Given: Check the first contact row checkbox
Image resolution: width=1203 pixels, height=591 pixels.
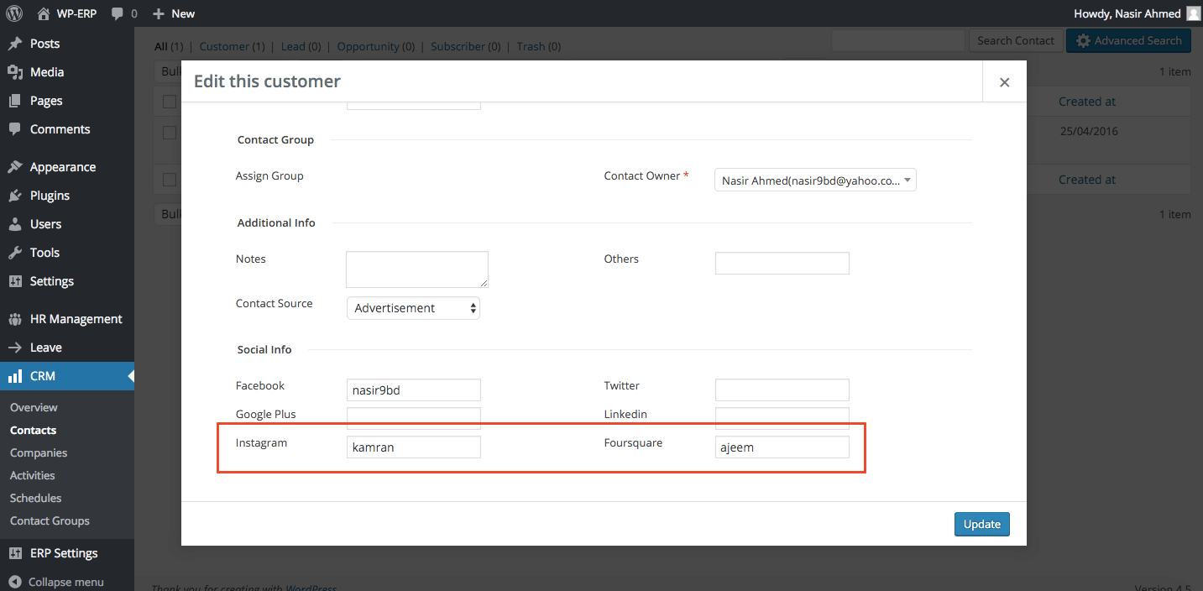Looking at the screenshot, I should [x=169, y=101].
